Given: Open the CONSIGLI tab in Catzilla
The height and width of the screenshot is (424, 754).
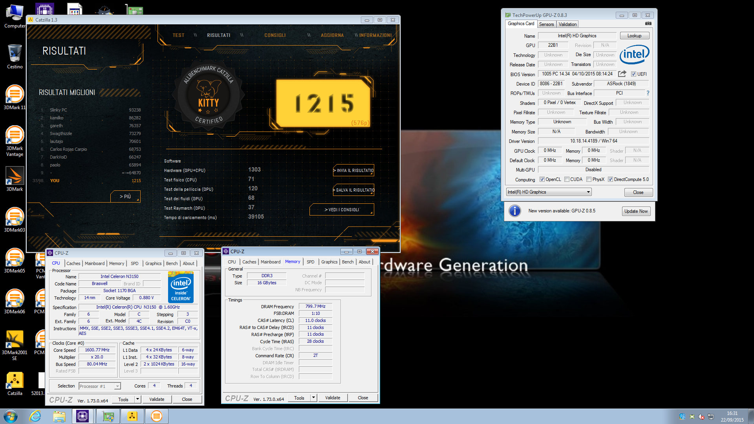Looking at the screenshot, I should [275, 35].
